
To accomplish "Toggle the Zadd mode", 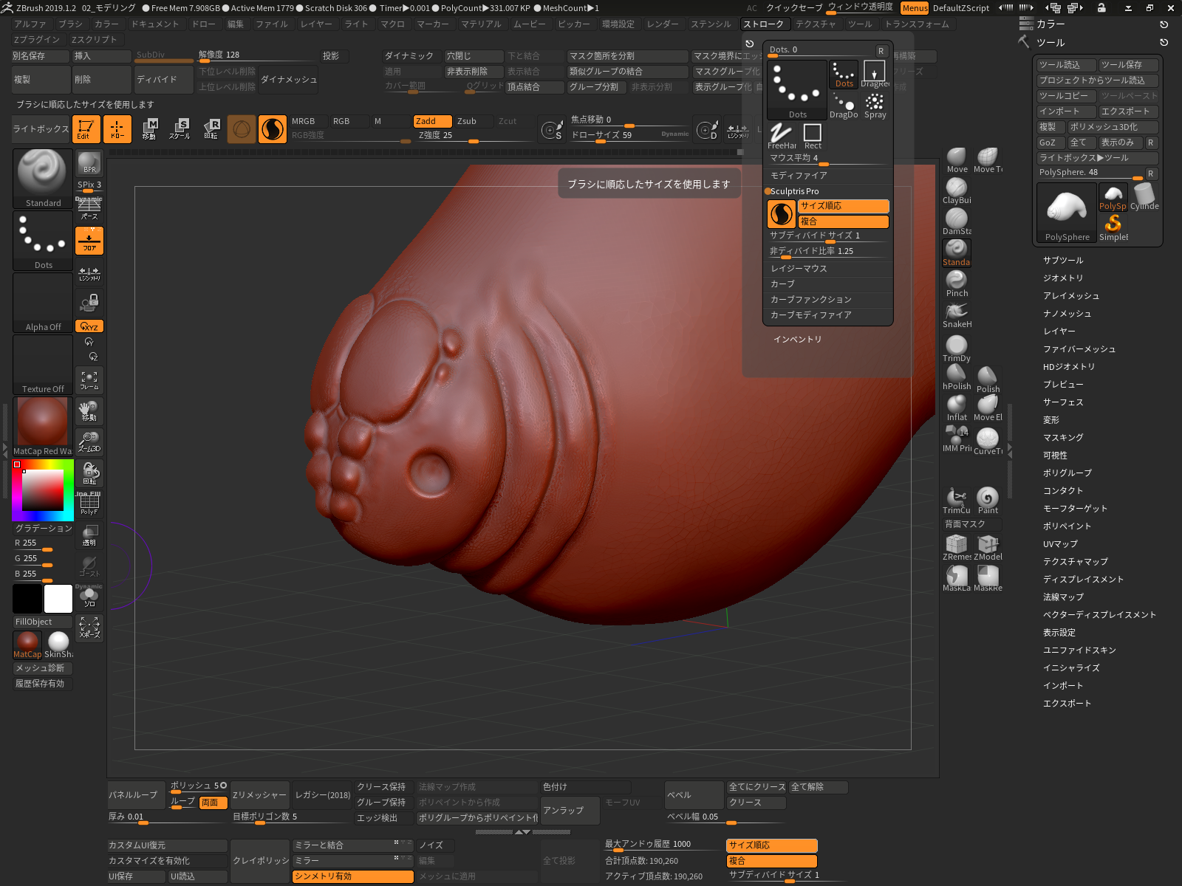I will pos(433,121).
